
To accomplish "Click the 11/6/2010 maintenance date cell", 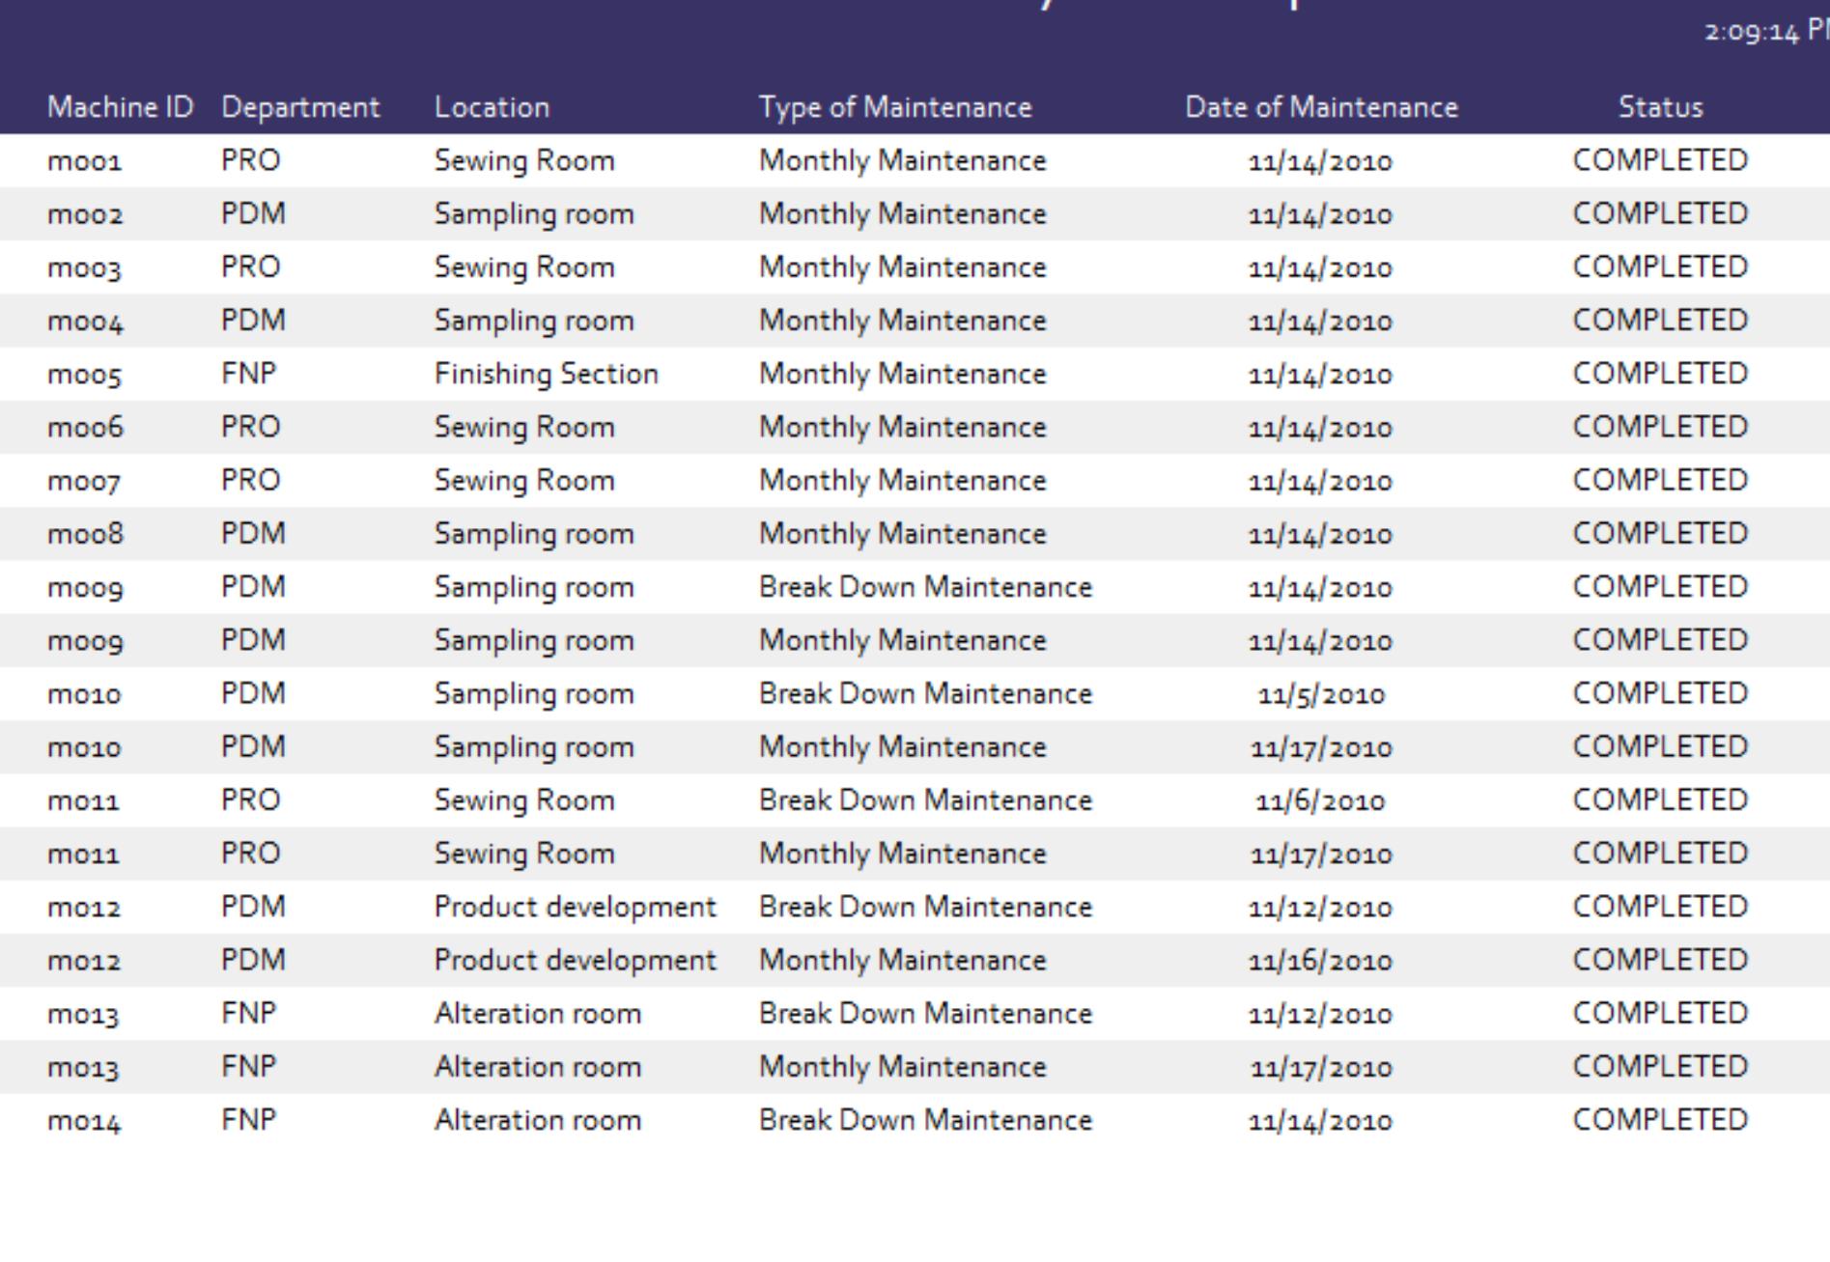I will 1320,801.
